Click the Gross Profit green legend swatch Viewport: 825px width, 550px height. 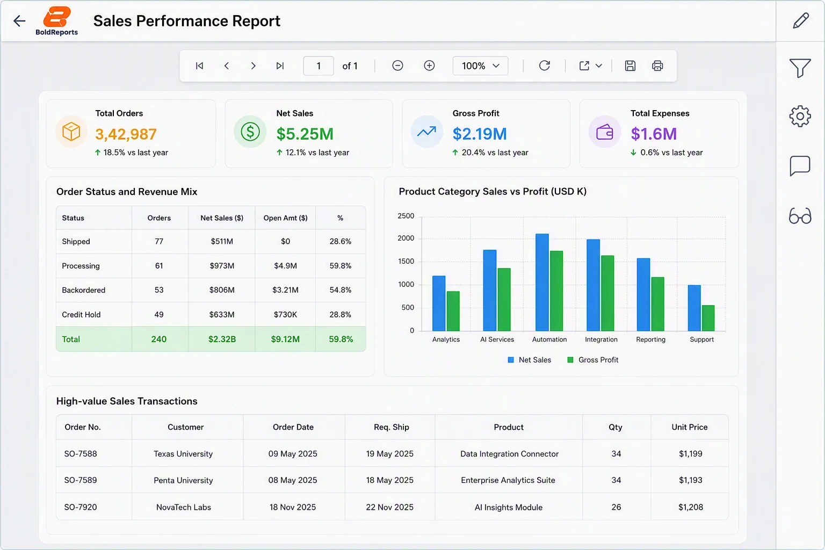click(x=570, y=360)
